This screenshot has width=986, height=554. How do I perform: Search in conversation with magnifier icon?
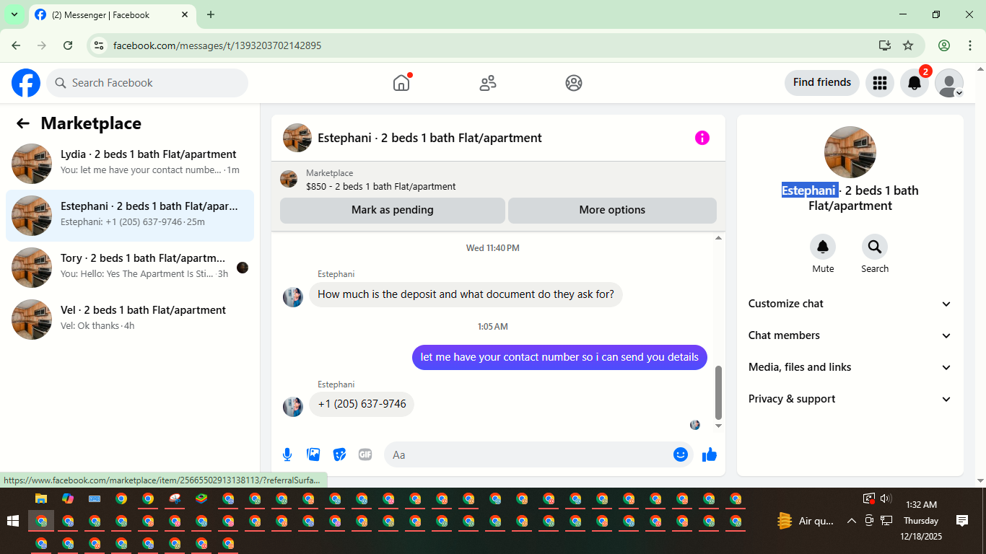tap(875, 247)
